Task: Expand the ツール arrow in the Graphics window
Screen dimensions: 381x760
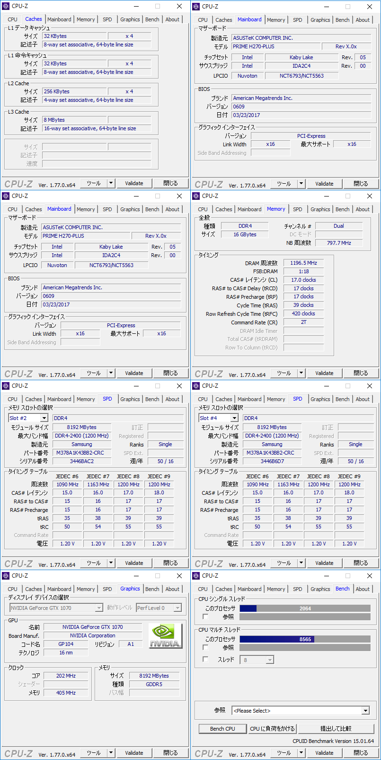Action: click(x=111, y=753)
